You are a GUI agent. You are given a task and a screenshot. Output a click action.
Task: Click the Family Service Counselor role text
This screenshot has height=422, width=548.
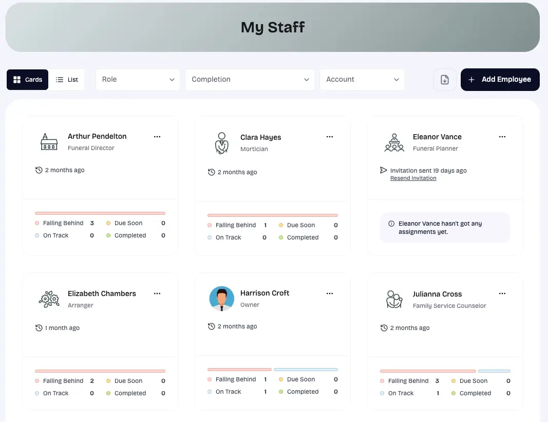449,306
